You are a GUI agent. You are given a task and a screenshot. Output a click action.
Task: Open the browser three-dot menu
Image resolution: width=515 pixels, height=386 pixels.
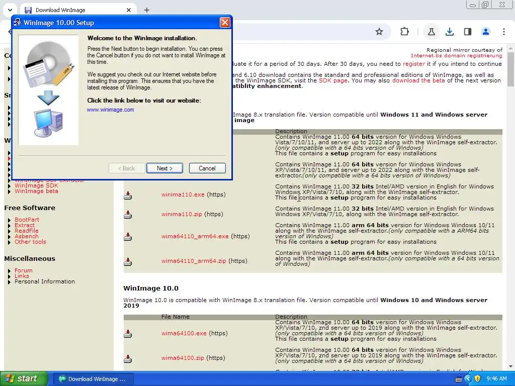pyautogui.click(x=504, y=32)
